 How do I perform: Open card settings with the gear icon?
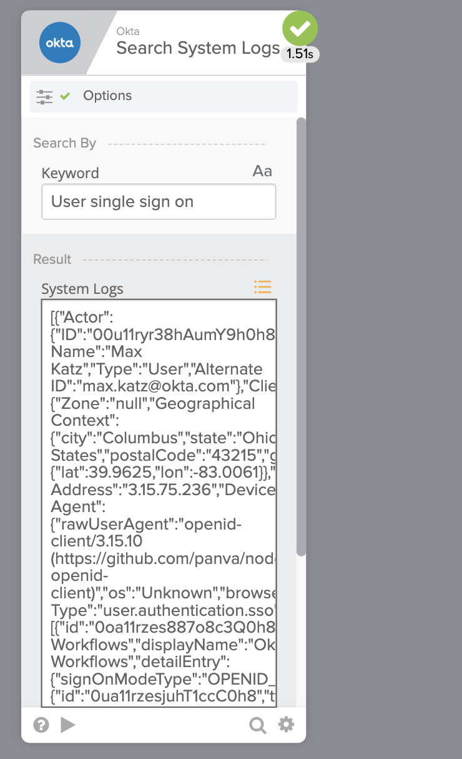286,725
